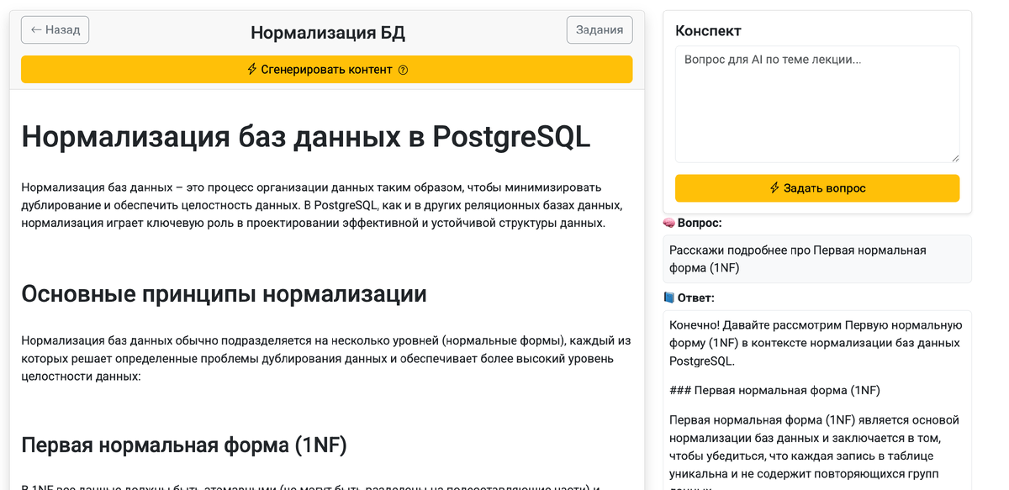Click the Конспект panel heading
This screenshot has height=490, width=1009.
(x=709, y=31)
